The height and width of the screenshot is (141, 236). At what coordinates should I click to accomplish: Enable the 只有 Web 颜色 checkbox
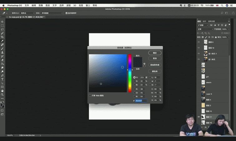pos(90,95)
